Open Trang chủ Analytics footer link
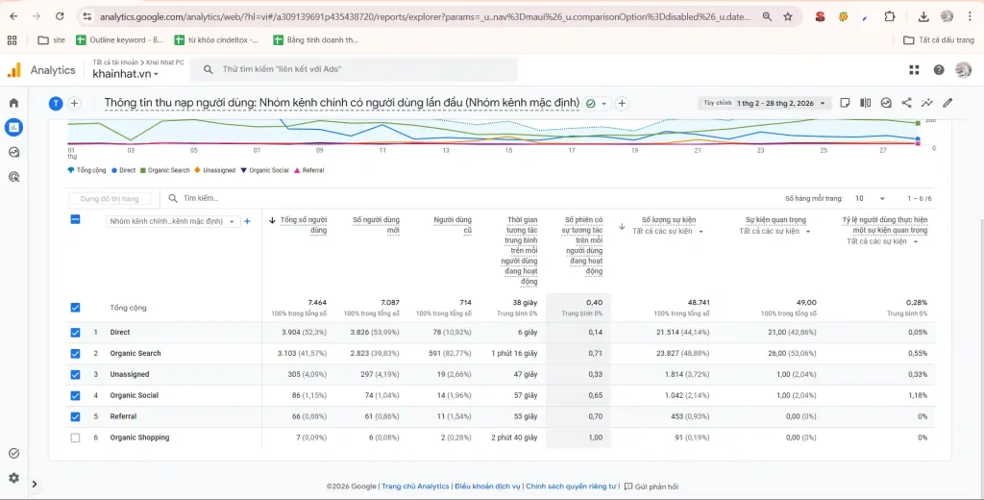The height and width of the screenshot is (500, 984). (x=415, y=487)
